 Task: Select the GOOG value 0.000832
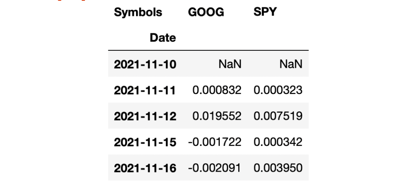[217, 90]
